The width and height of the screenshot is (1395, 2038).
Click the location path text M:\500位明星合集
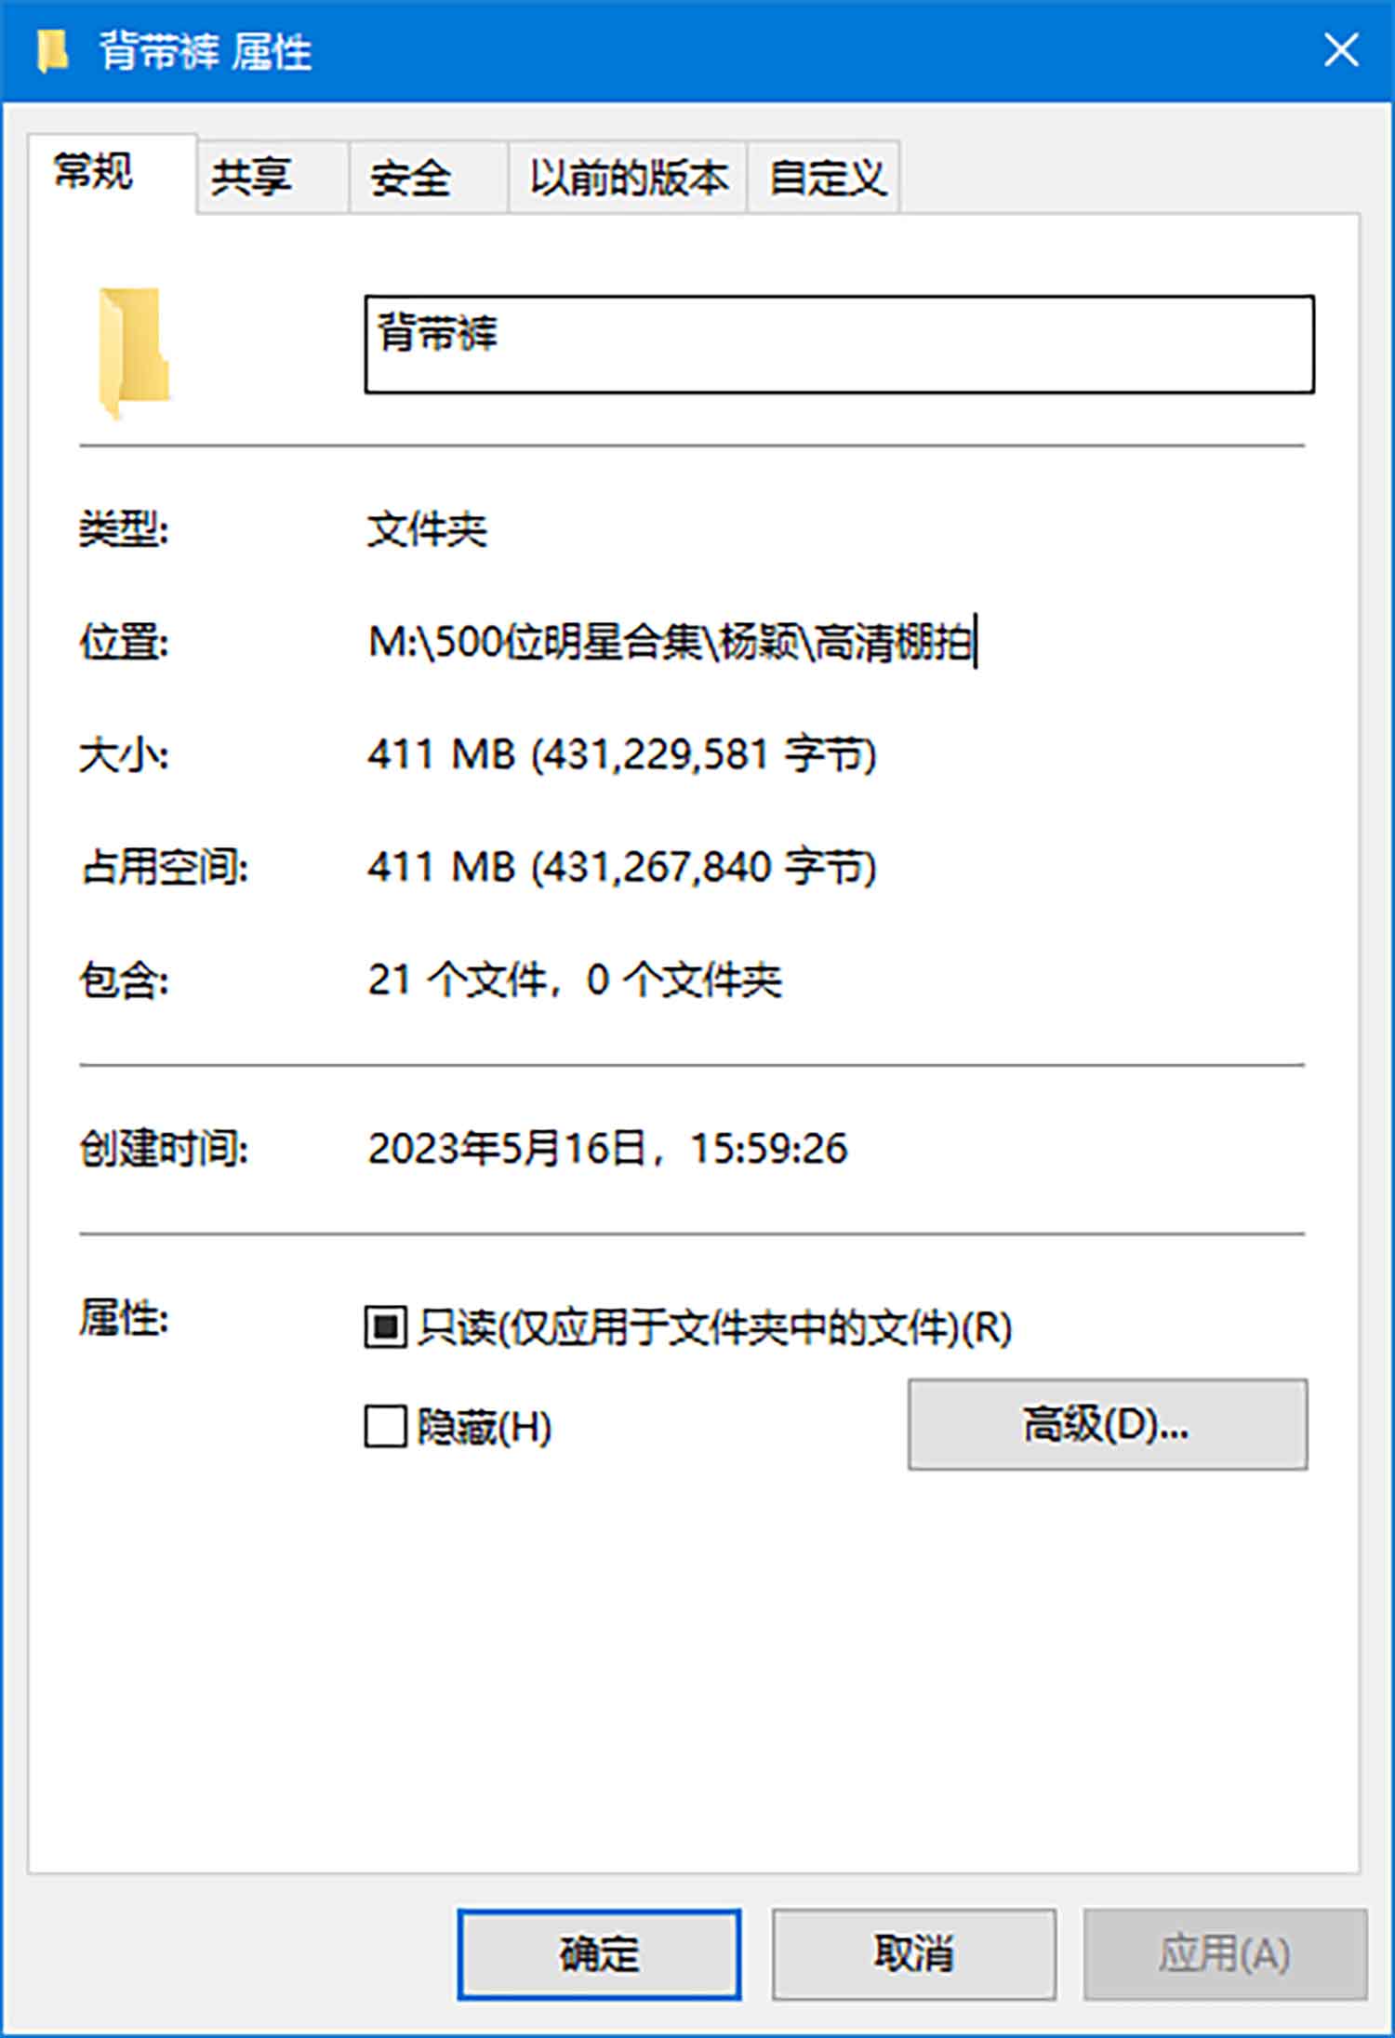[535, 642]
